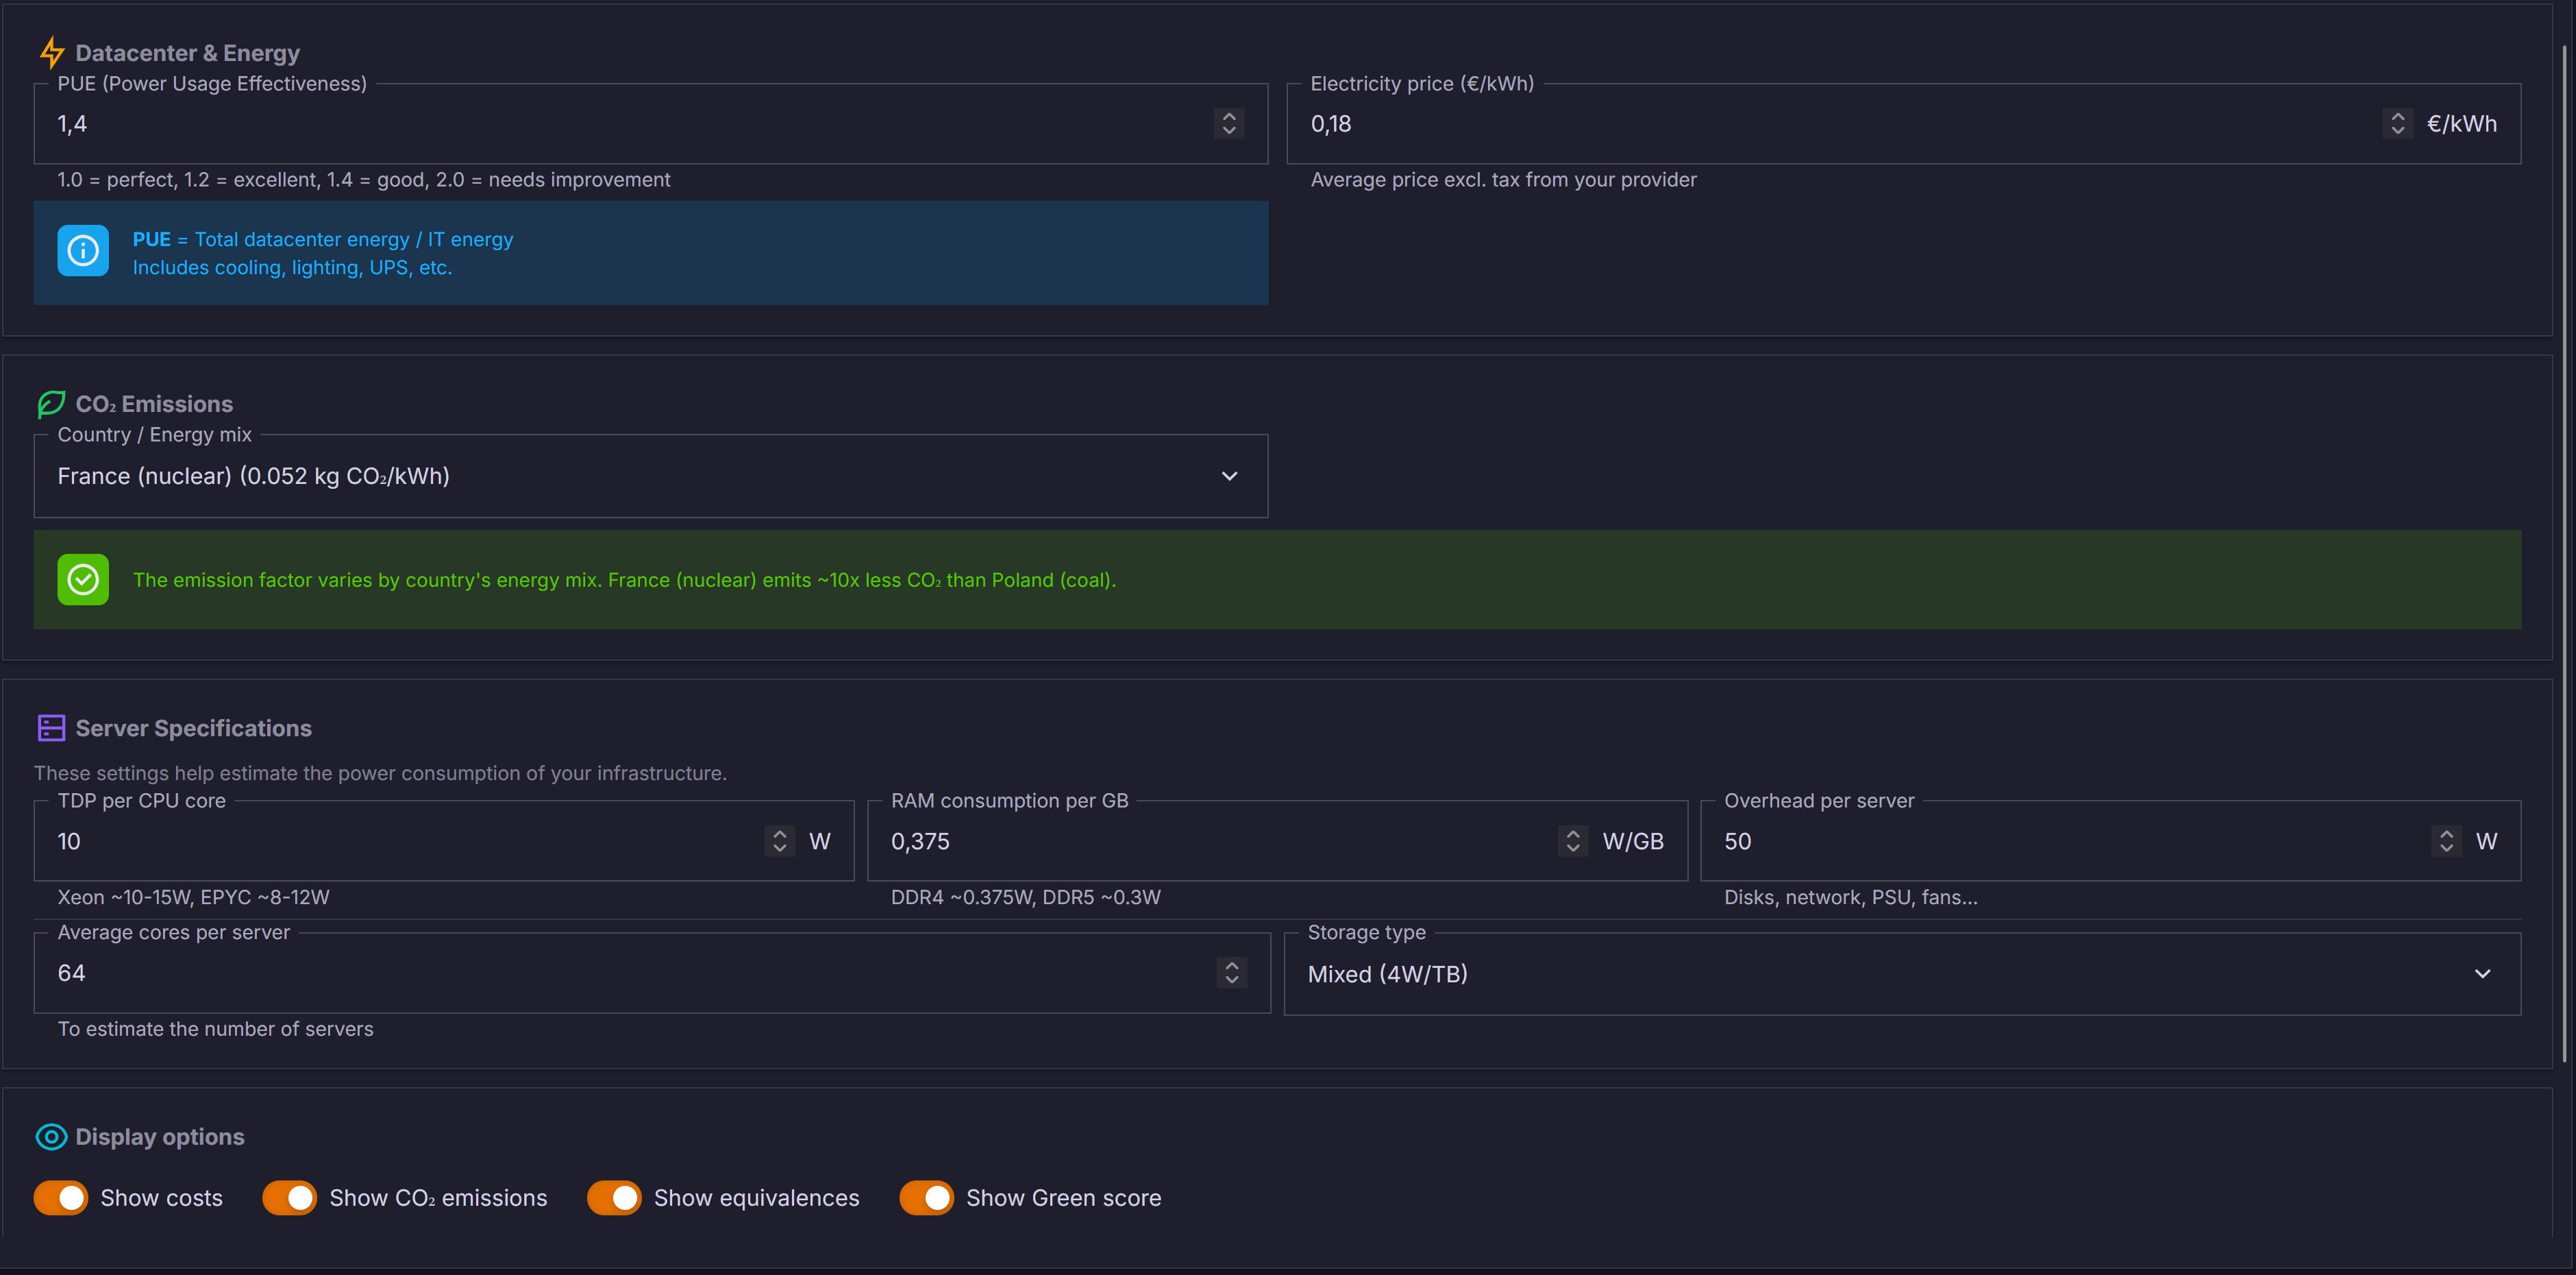Screen dimensions: 2576x1275
Task: Click the green checkmark icon in emission factor banner
Action: (83, 579)
